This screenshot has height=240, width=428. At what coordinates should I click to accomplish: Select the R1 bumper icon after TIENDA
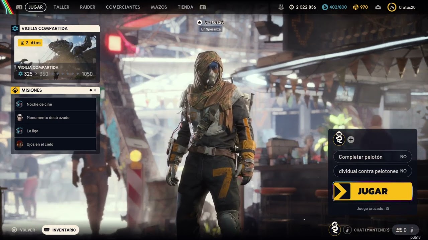point(202,7)
